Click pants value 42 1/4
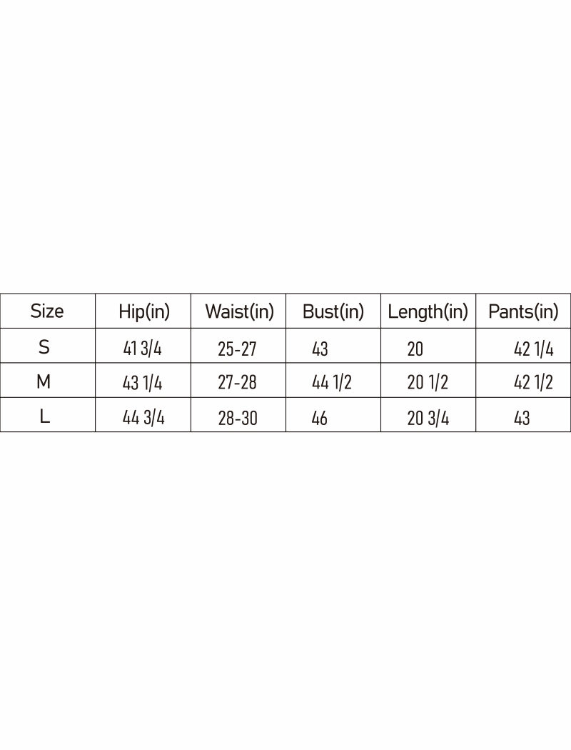The height and width of the screenshot is (750, 571). coord(534,349)
